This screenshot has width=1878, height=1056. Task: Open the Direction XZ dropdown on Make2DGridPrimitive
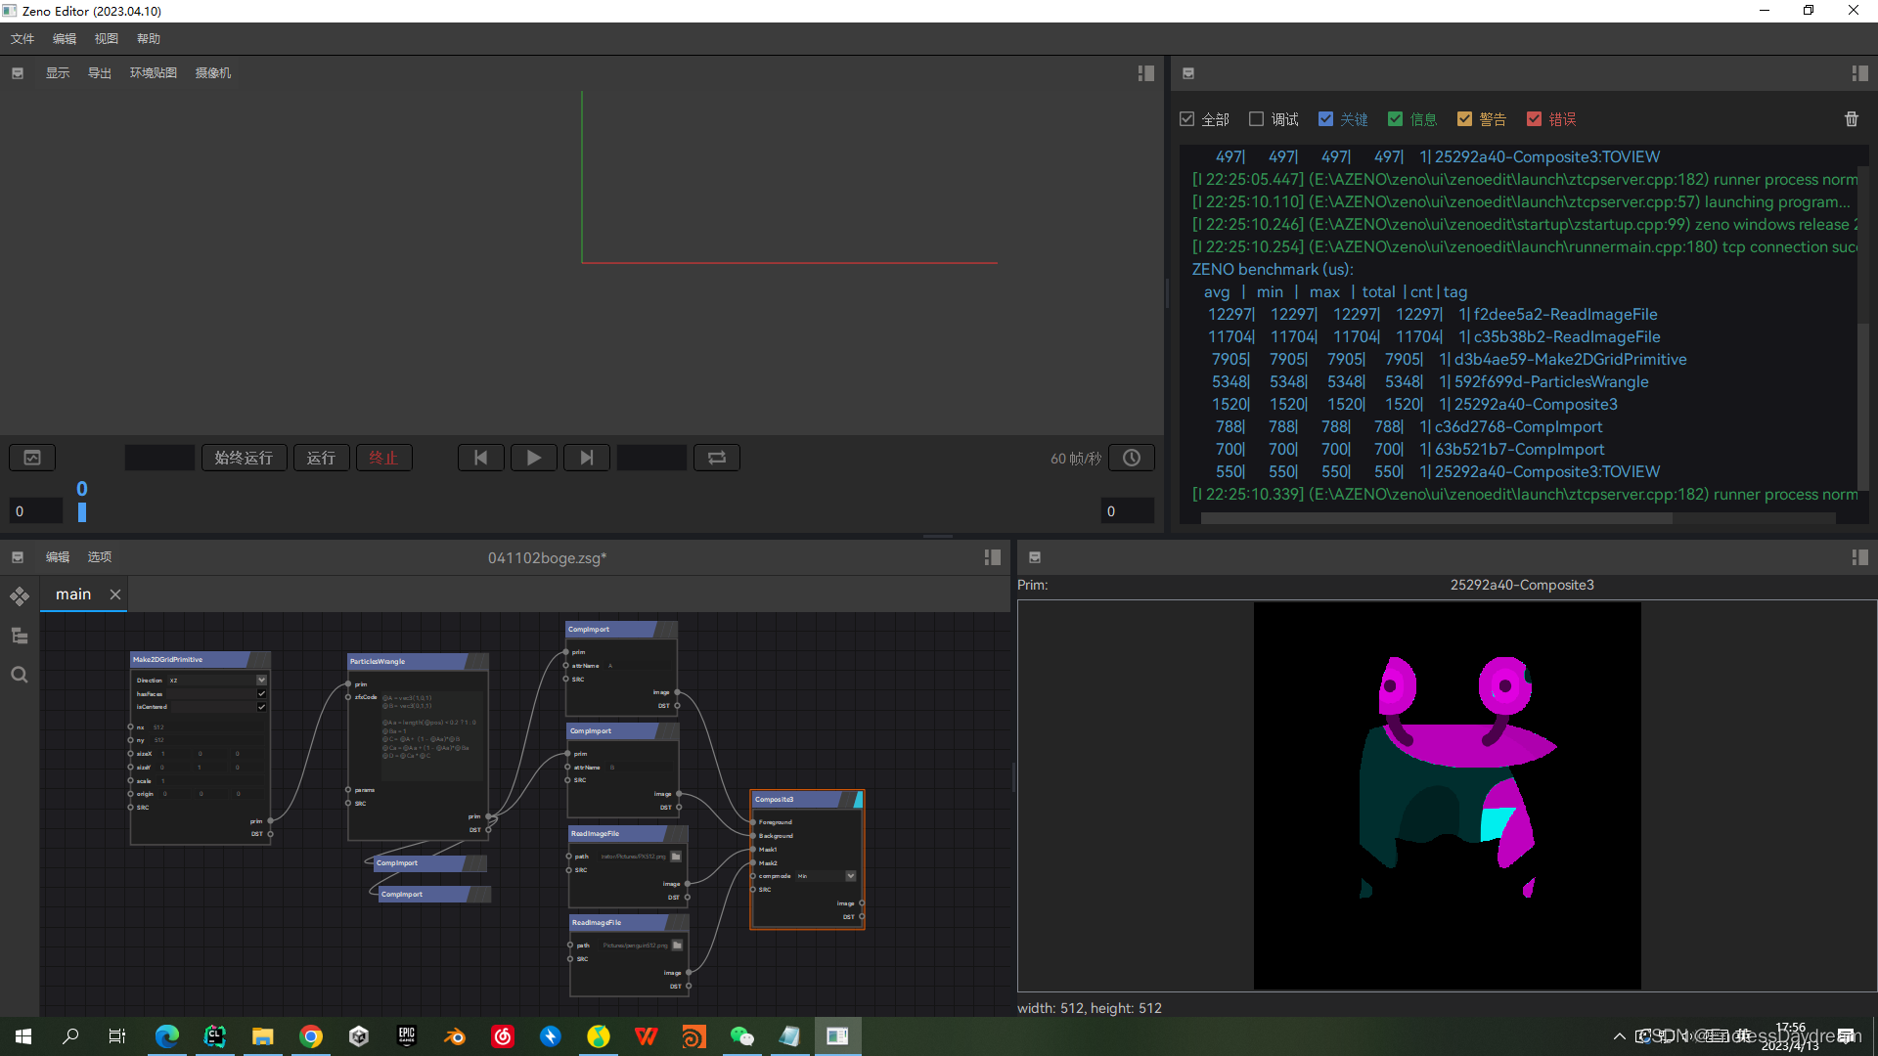[x=261, y=680]
